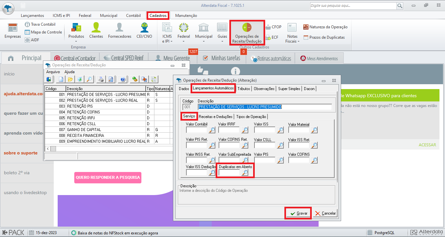The height and width of the screenshot is (237, 445).
Task: Click the Valor PIS Ret. input field
Action: 197,145
